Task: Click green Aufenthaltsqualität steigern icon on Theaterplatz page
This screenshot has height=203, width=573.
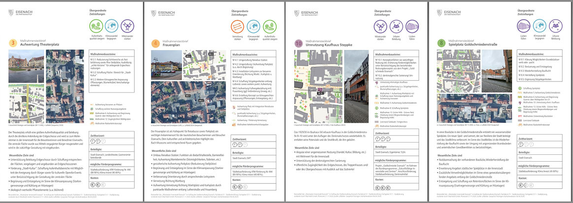Action: click(x=97, y=26)
